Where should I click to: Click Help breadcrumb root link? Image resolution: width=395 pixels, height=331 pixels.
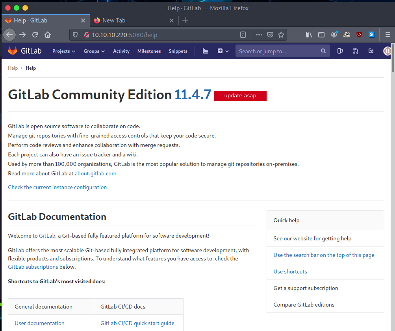point(13,68)
